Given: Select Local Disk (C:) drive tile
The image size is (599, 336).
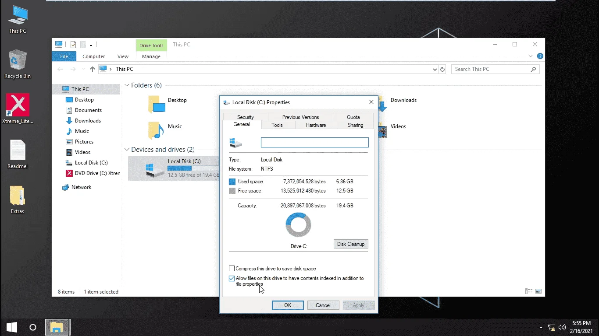Looking at the screenshot, I should tap(174, 168).
